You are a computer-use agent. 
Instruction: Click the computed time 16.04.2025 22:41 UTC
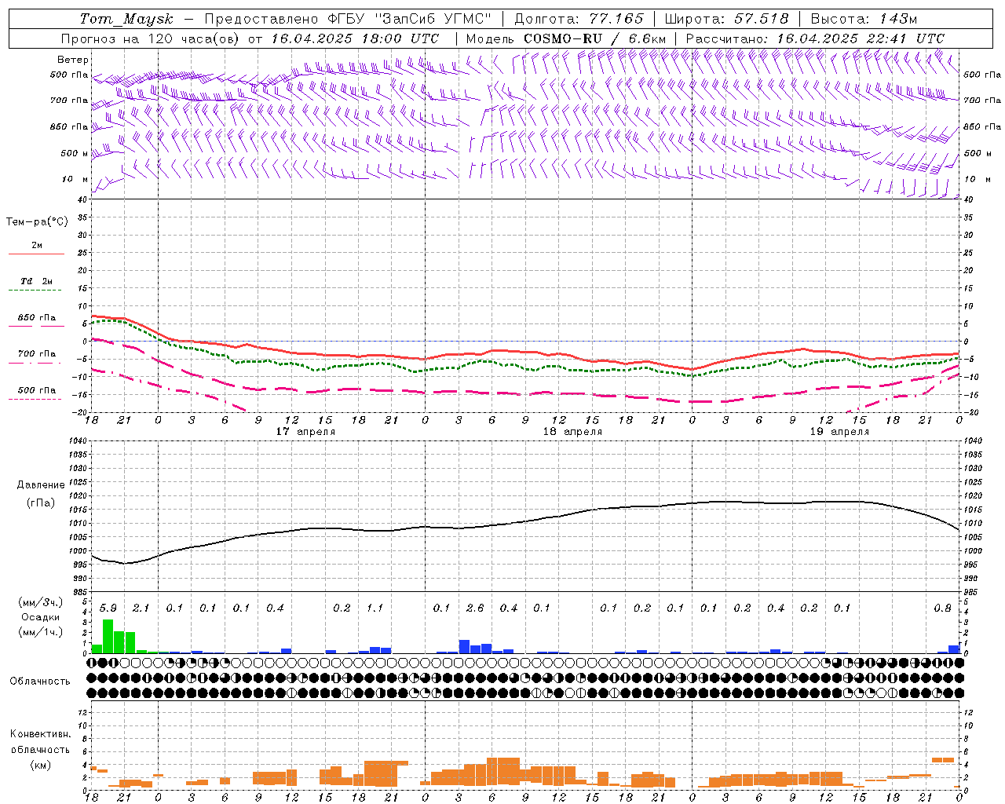[x=861, y=38]
